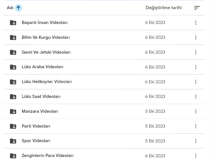211x161 pixels.
Task: Click the date of Parti Videoları row
Action: point(155,126)
